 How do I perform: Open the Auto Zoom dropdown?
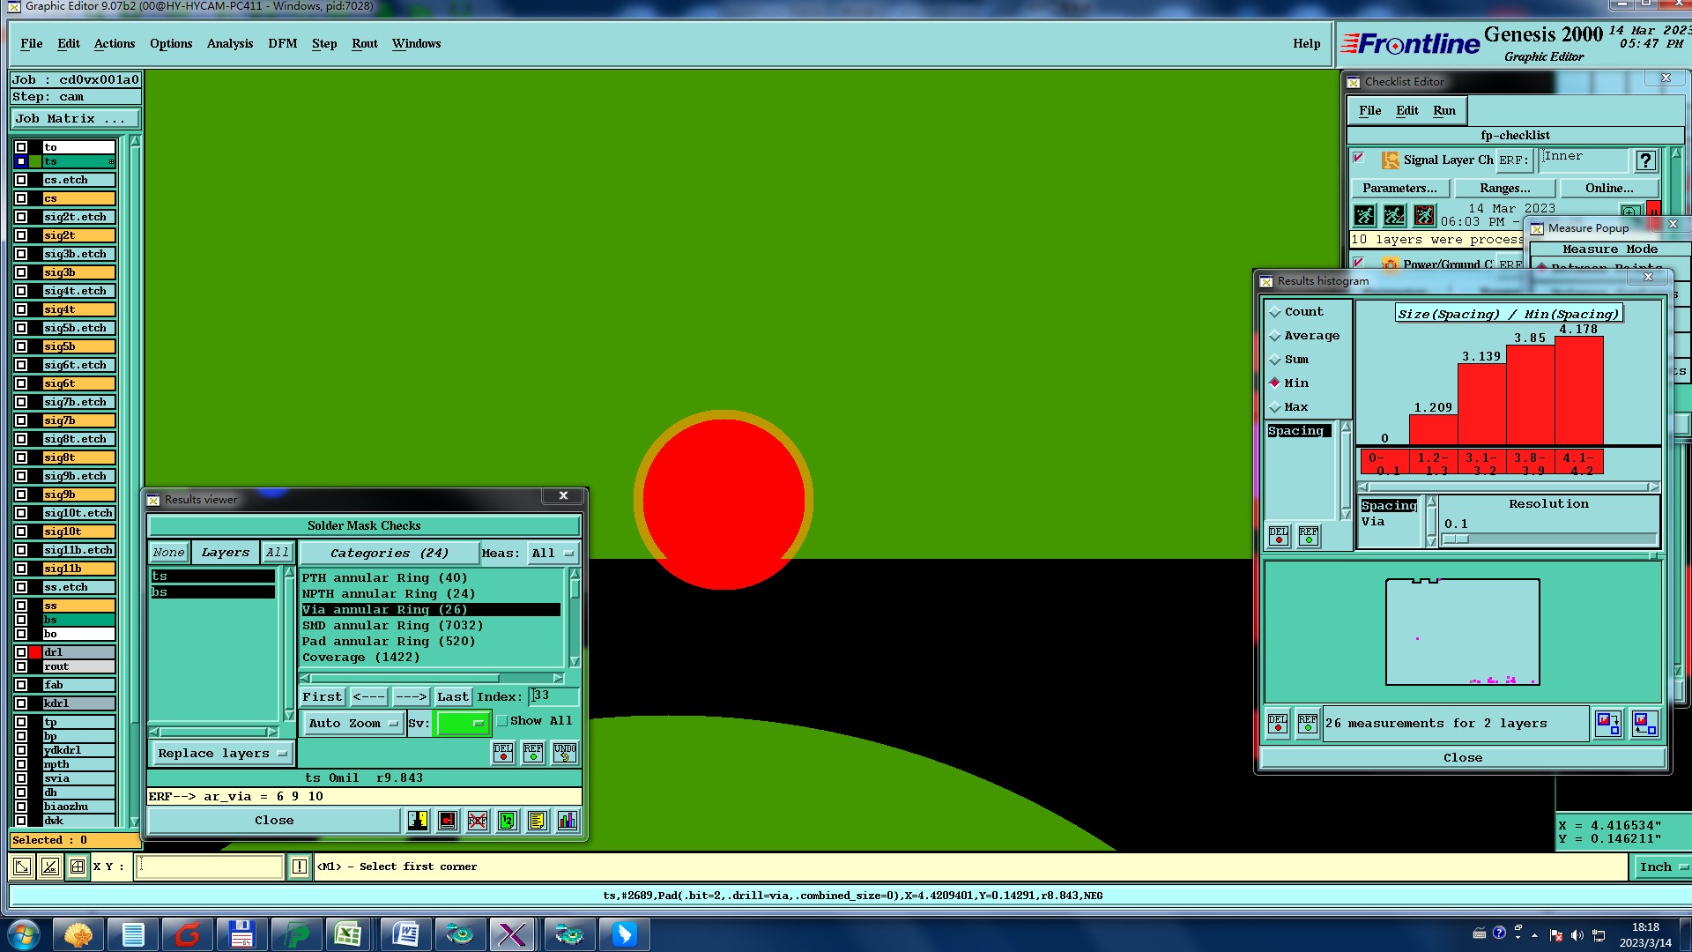coord(352,724)
